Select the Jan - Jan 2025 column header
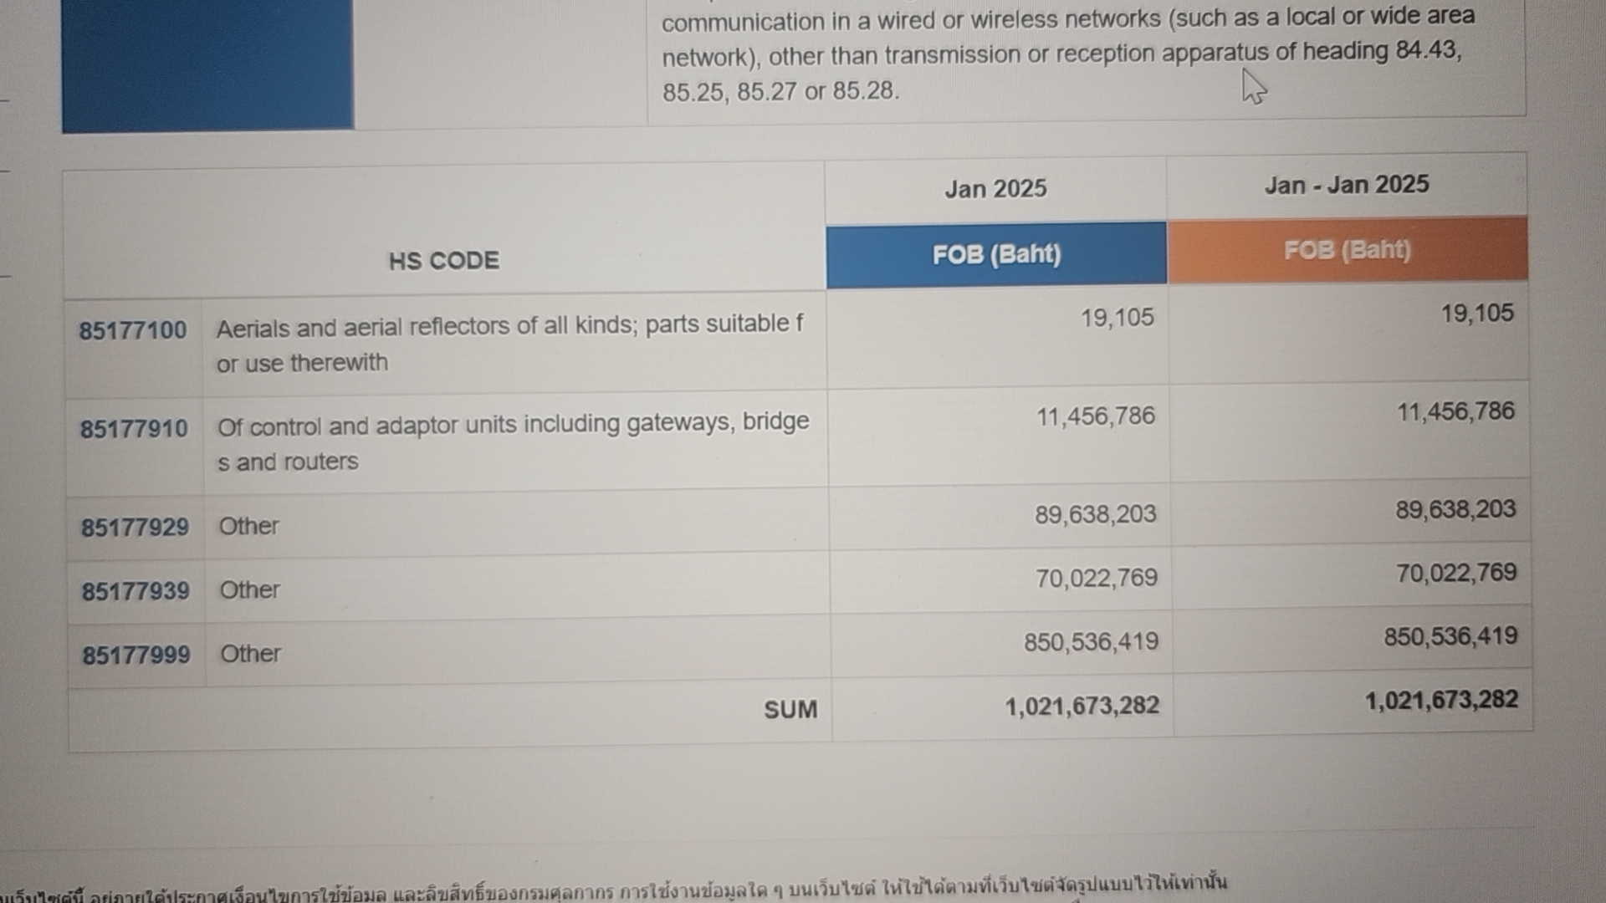The height and width of the screenshot is (903, 1606). (1347, 185)
